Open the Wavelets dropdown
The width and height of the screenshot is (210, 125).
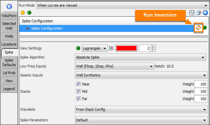coord(141,109)
